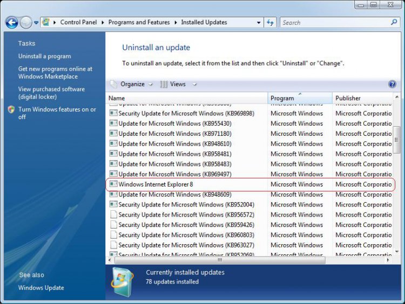The image size is (405, 304).
Task: Refresh the Installed Updates view
Action: coord(270,23)
